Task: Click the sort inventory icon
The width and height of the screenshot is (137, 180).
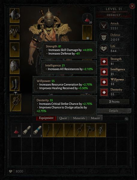Action: point(126,119)
